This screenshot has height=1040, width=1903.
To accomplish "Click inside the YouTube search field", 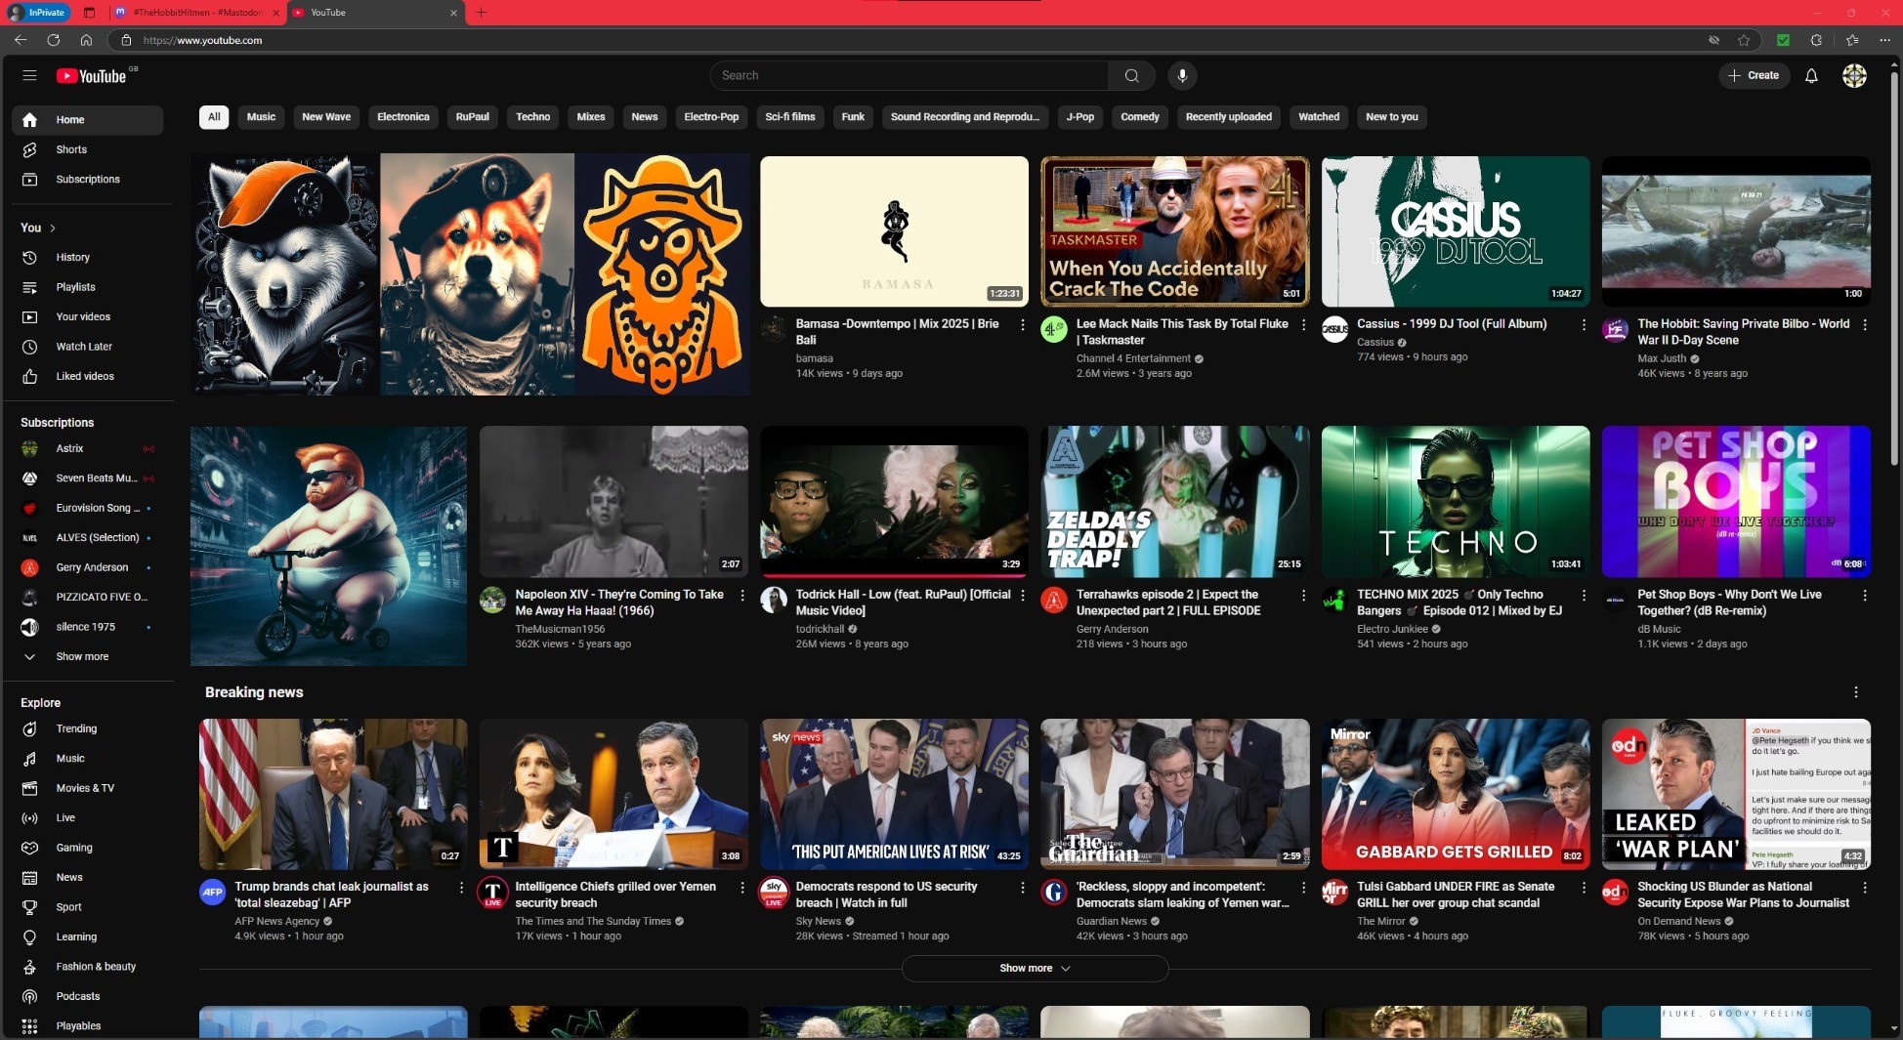I will tap(909, 75).
